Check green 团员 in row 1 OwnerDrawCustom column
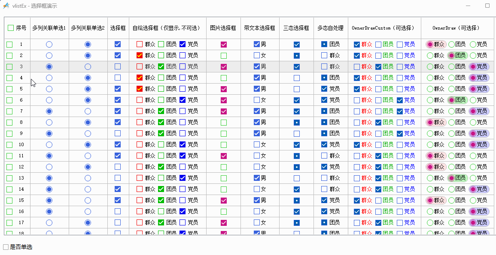Image resolution: width=496 pixels, height=255 pixels. 378,44
